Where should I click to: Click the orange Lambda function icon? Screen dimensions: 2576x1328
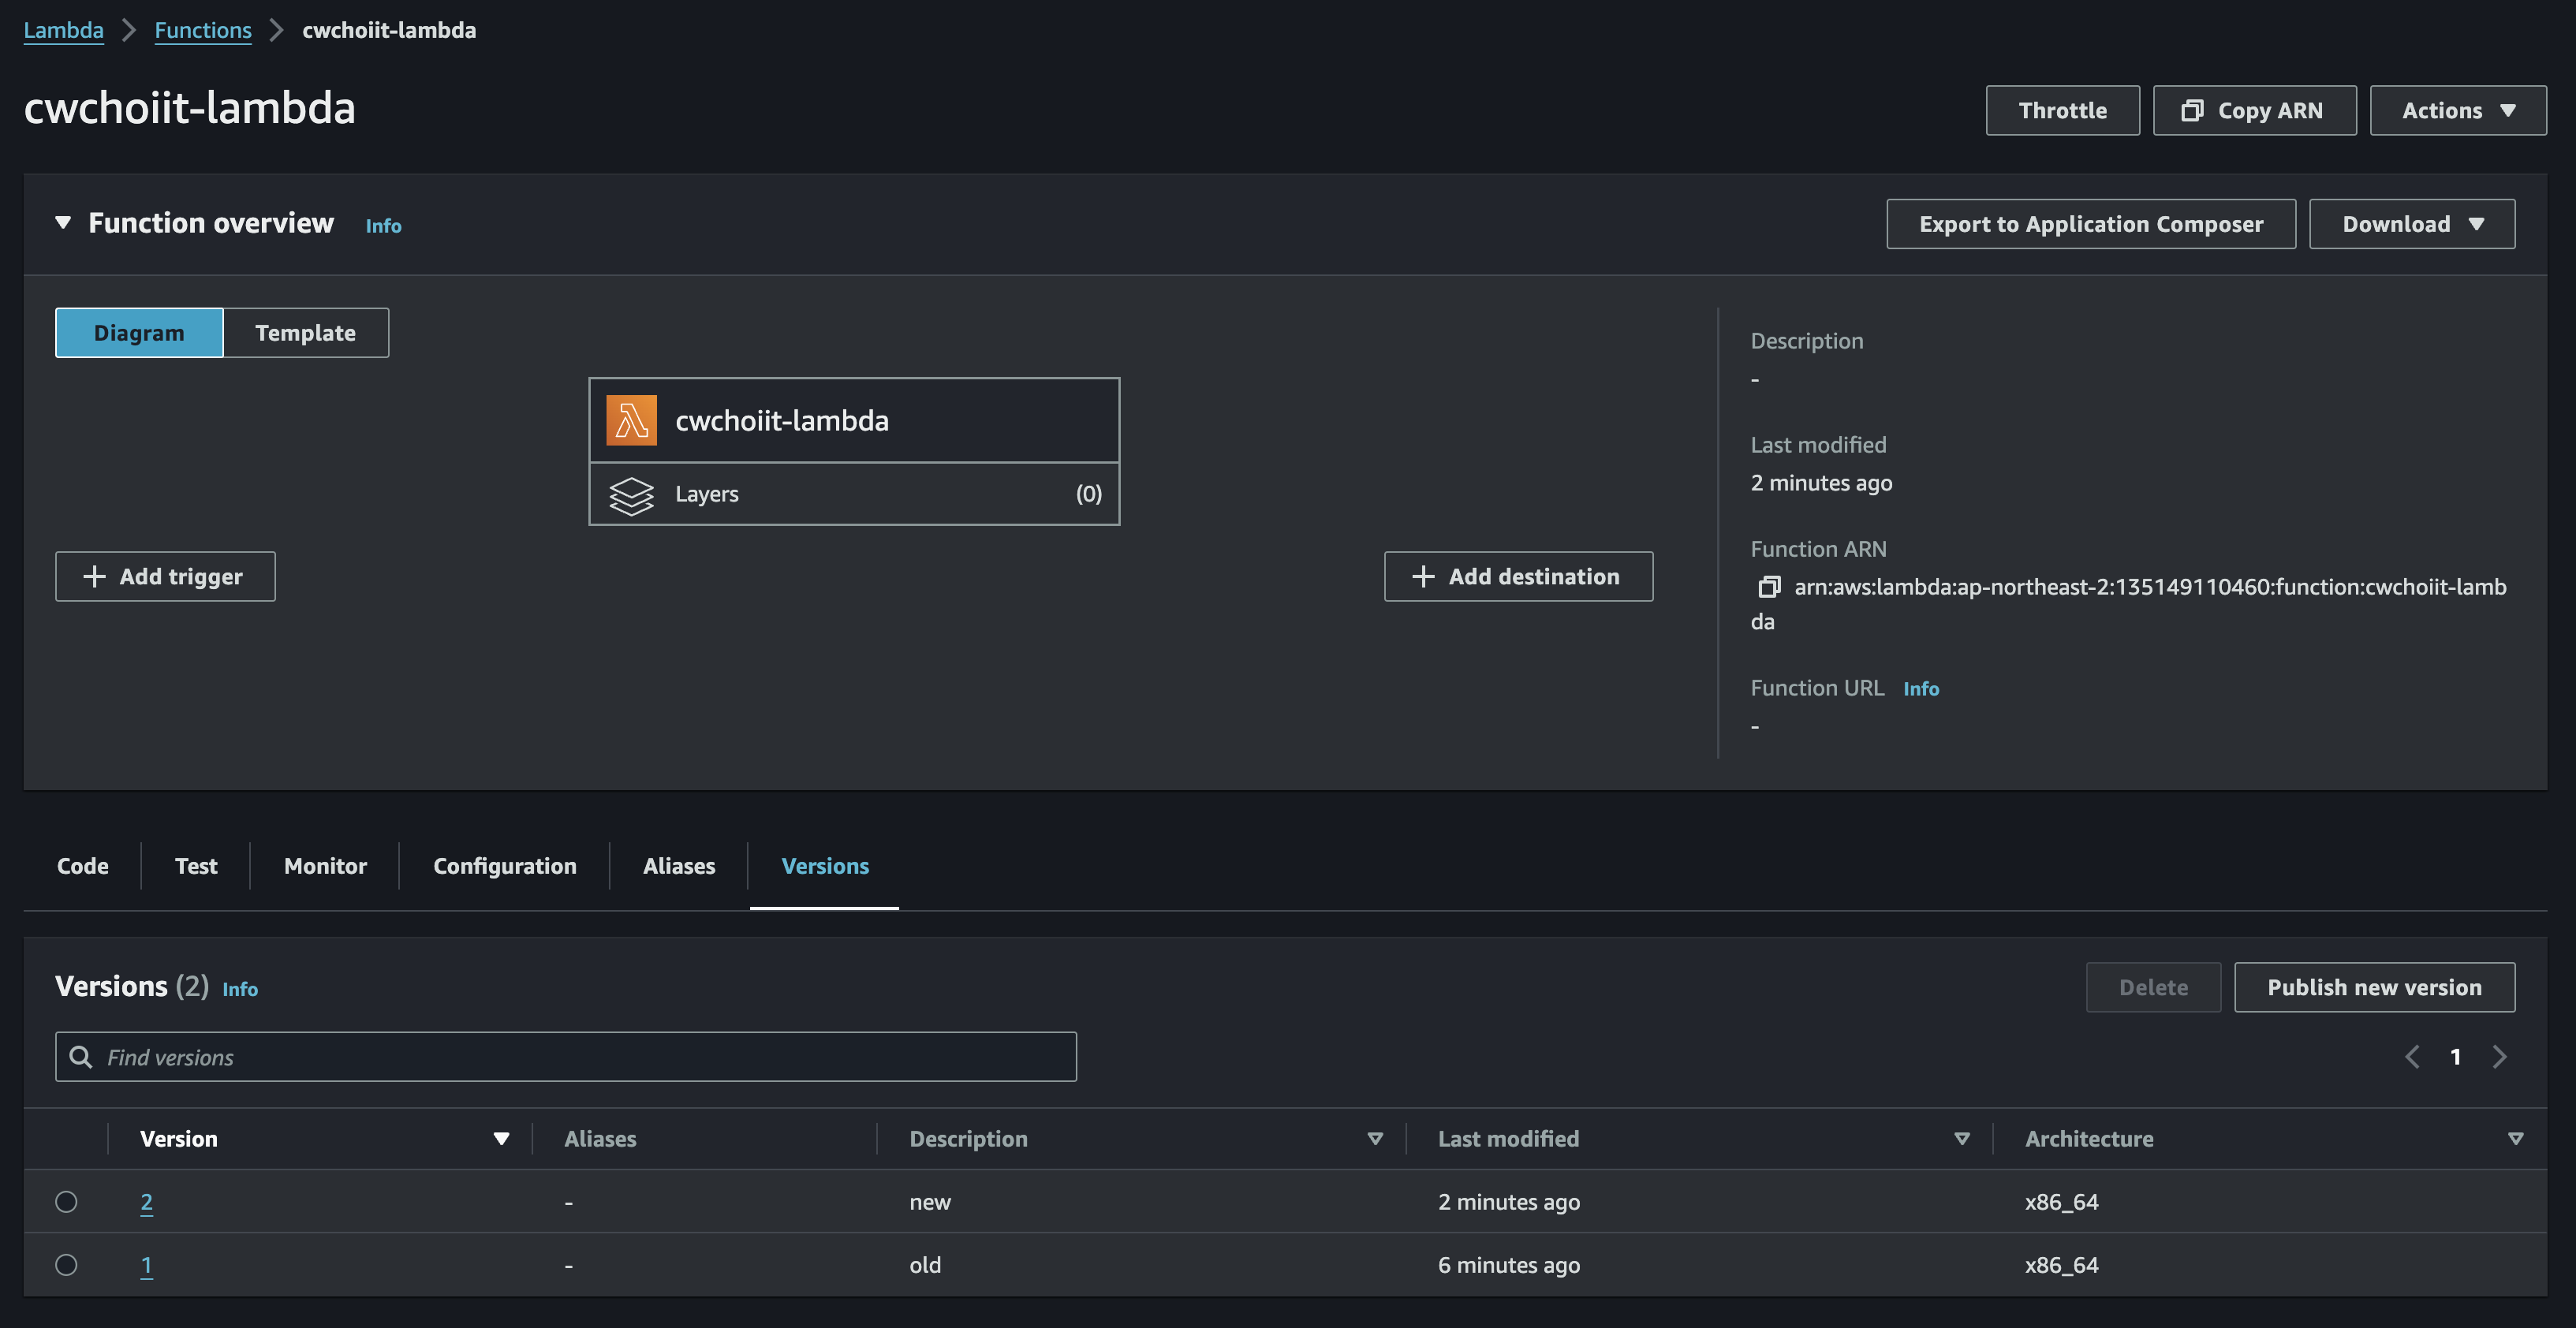631,420
